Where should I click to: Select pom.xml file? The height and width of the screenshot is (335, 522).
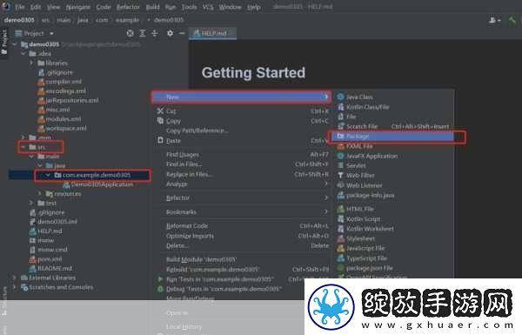(x=45, y=258)
